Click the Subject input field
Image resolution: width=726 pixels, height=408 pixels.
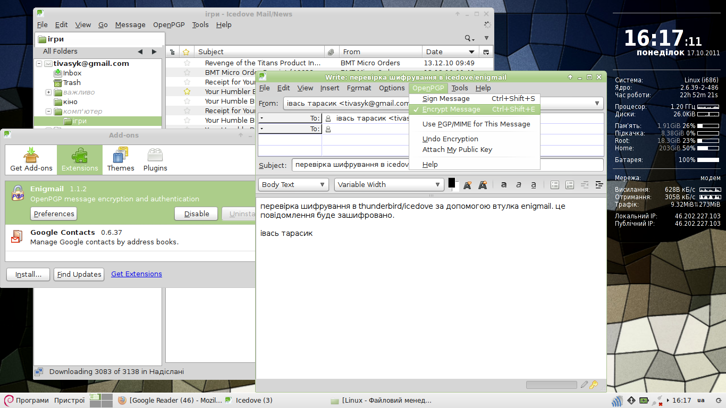click(448, 165)
